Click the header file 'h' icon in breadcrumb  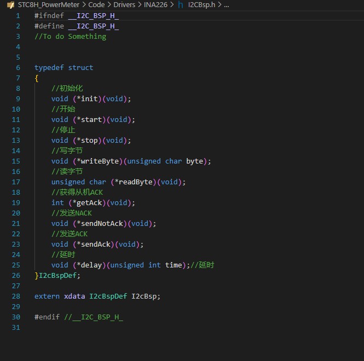point(181,4)
